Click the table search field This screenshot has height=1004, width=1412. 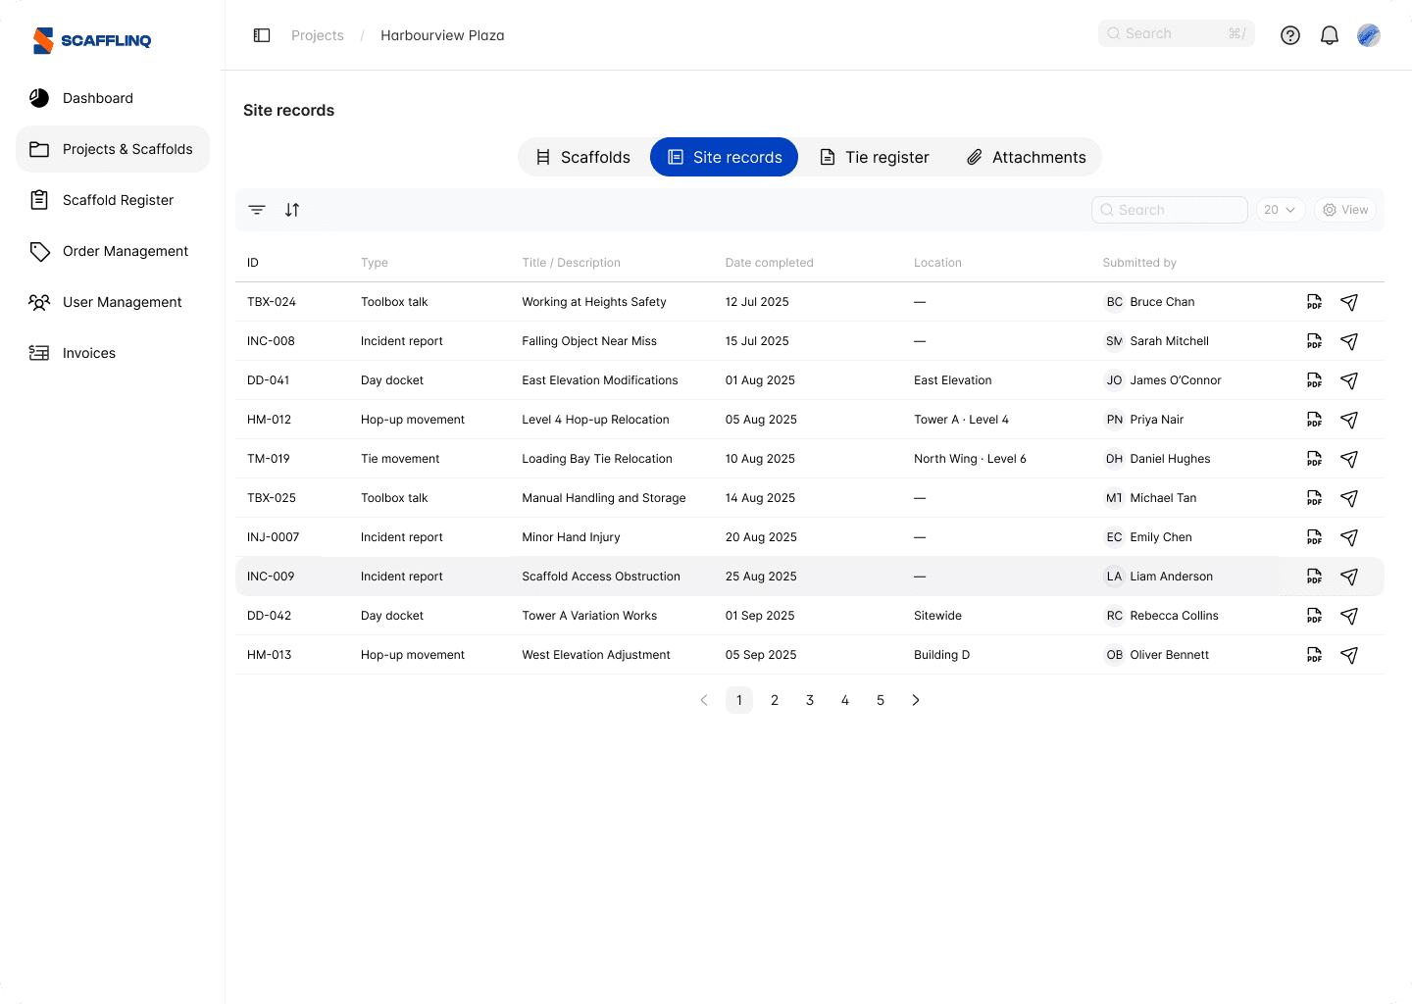coord(1170,210)
